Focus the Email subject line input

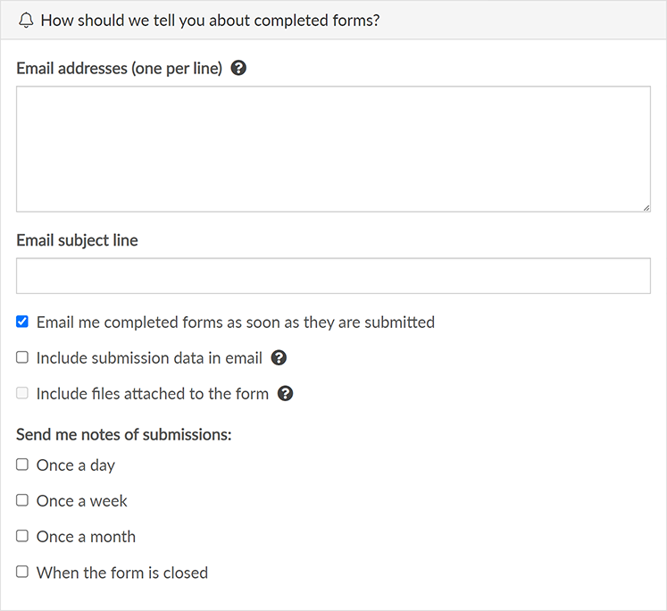pos(333,276)
